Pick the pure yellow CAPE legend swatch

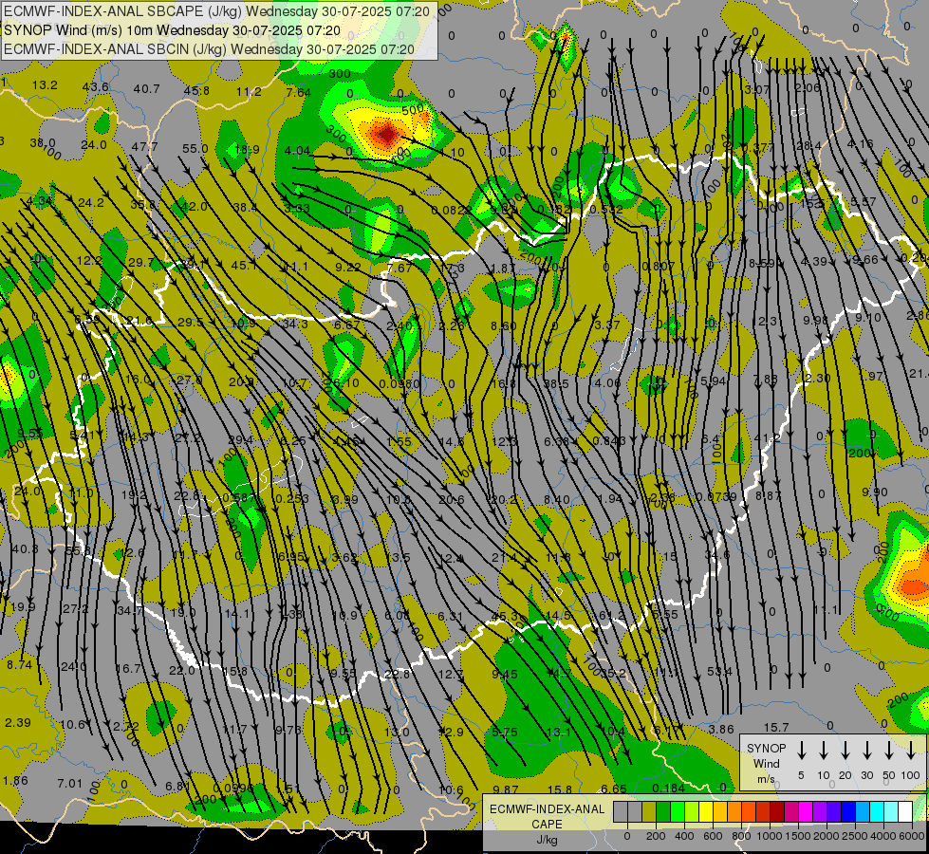click(x=706, y=812)
